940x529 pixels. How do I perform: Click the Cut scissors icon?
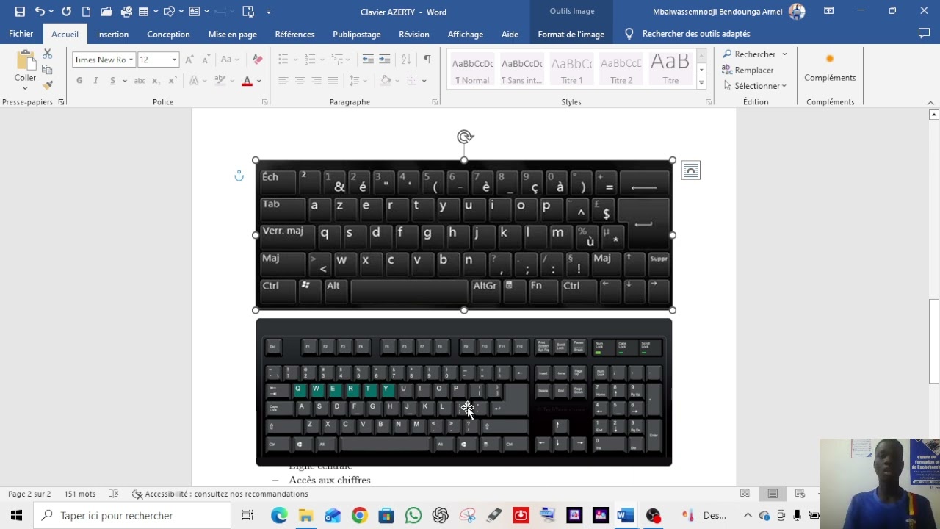(48, 54)
